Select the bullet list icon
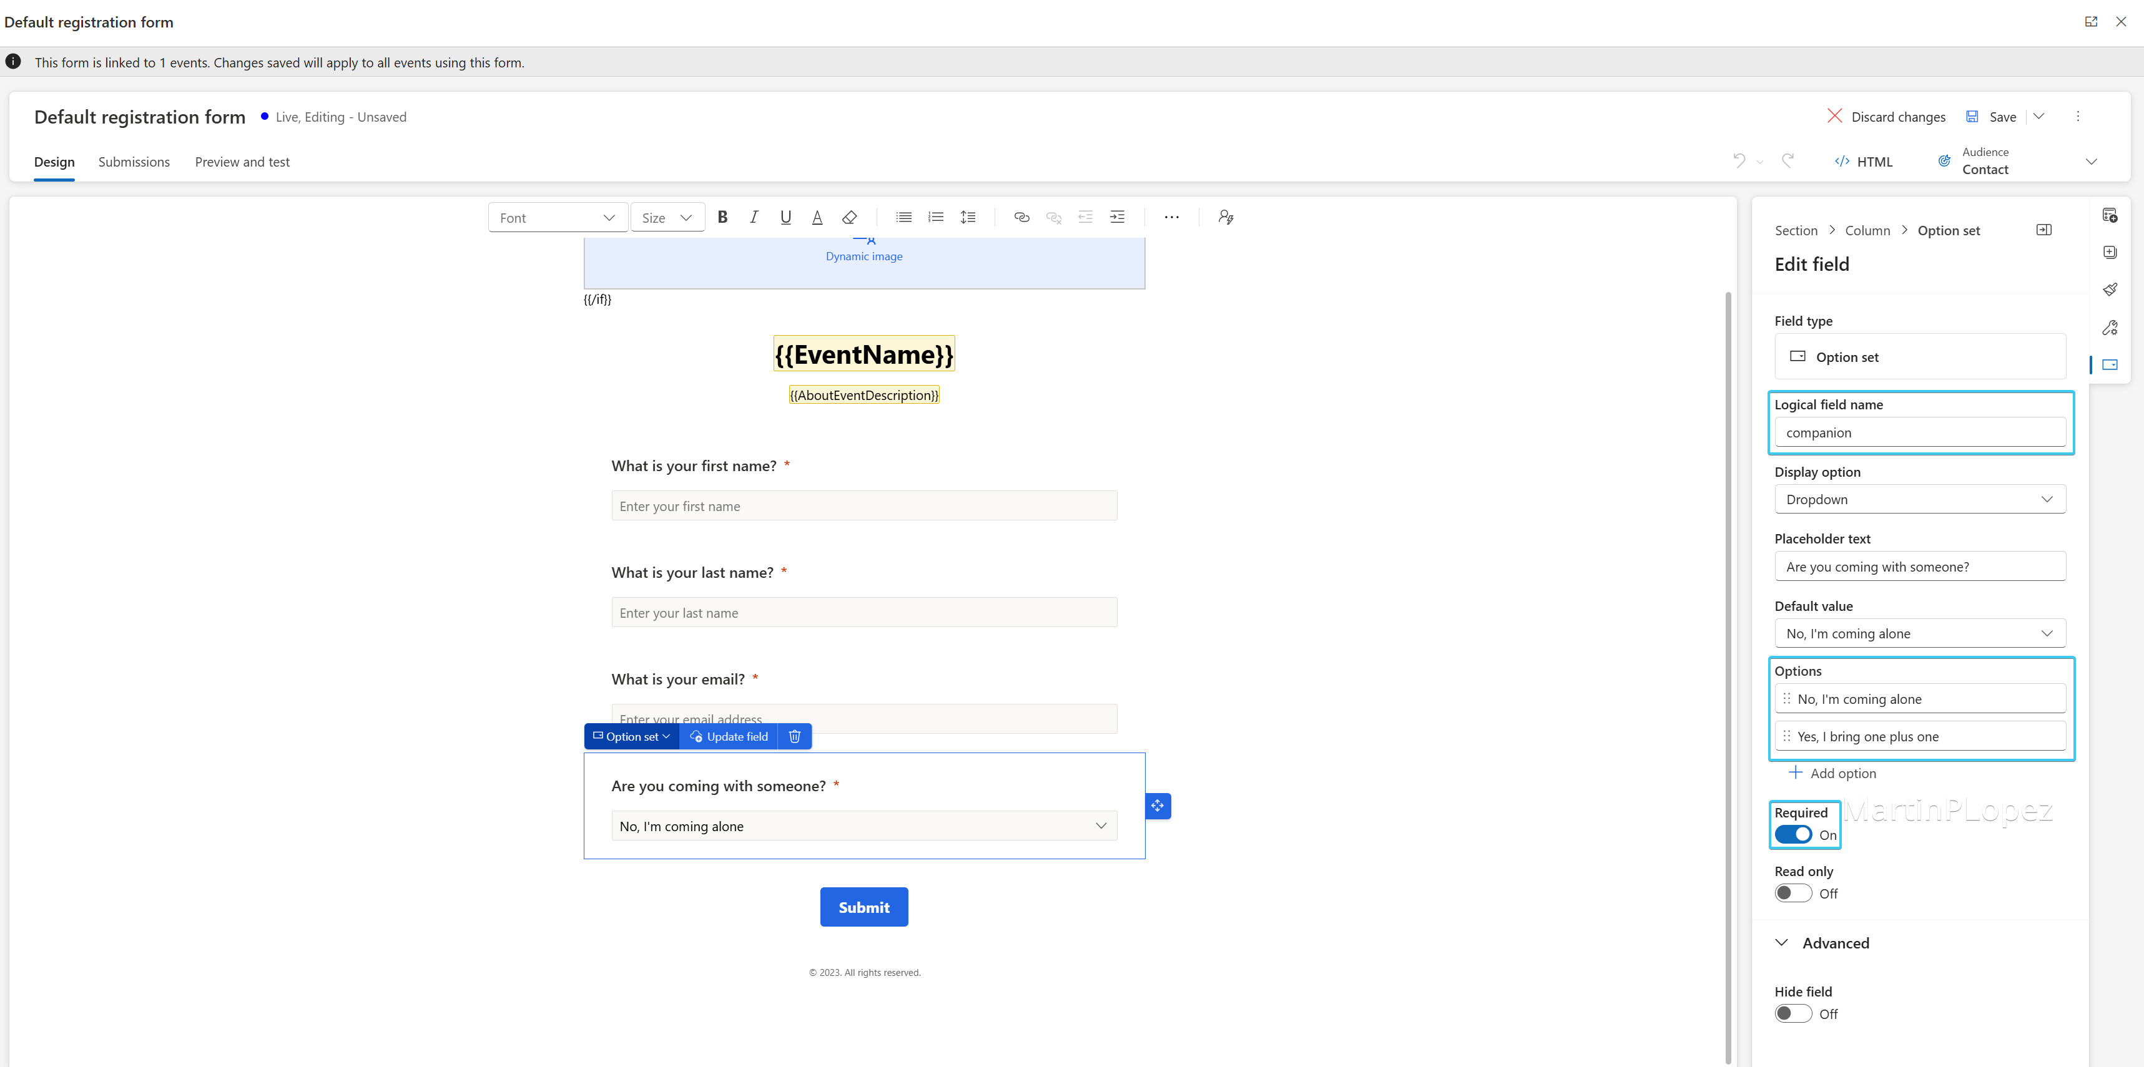The width and height of the screenshot is (2144, 1067). pyautogui.click(x=903, y=217)
